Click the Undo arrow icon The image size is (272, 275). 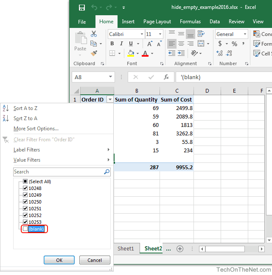pos(94,7)
